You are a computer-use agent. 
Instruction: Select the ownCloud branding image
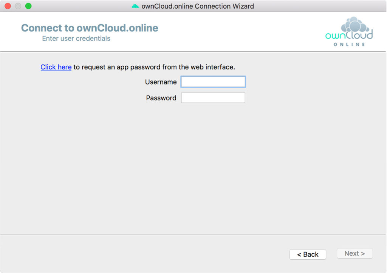(348, 30)
